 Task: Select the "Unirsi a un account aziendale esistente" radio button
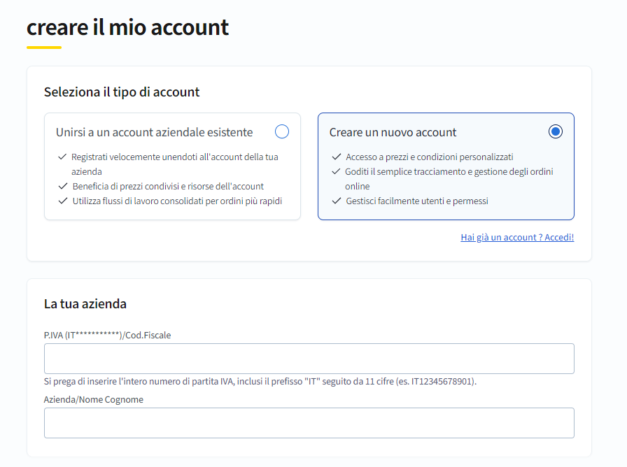282,131
